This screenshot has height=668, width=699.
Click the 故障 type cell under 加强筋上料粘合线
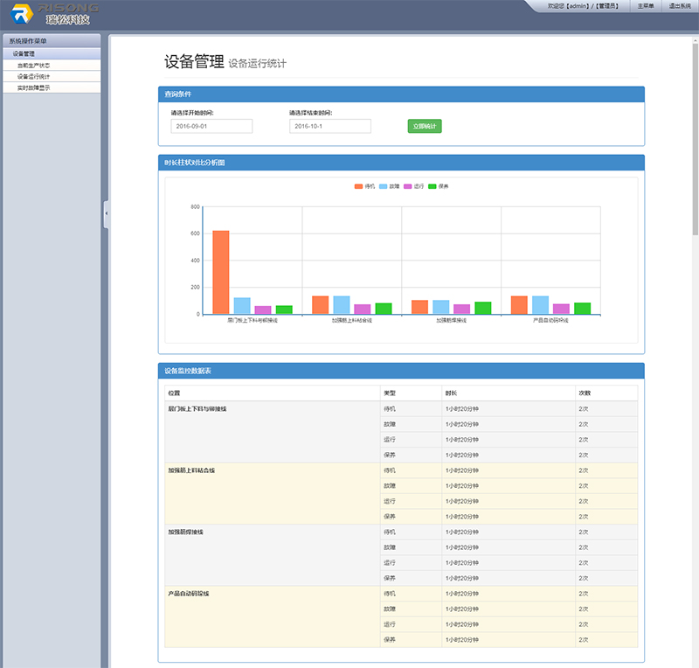411,485
